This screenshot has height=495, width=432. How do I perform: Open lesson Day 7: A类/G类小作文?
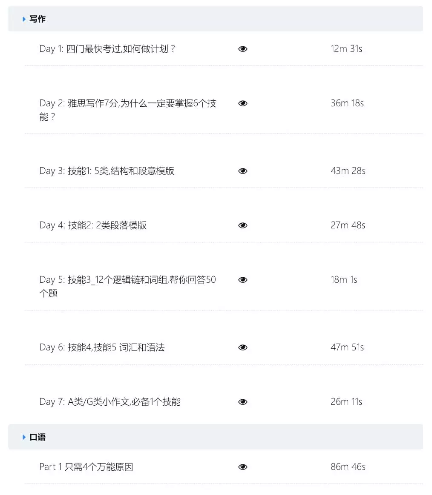(110, 402)
